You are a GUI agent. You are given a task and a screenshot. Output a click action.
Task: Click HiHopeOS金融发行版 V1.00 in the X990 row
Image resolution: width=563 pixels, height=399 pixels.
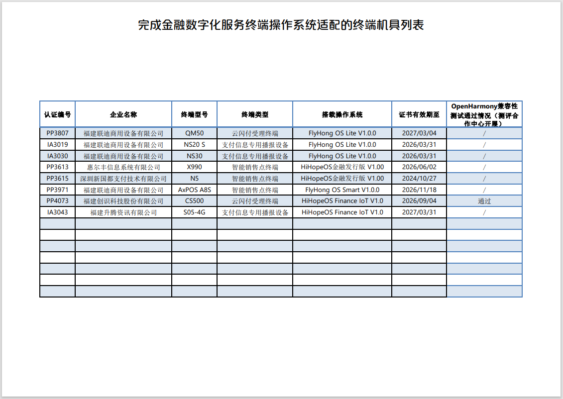[x=342, y=167]
